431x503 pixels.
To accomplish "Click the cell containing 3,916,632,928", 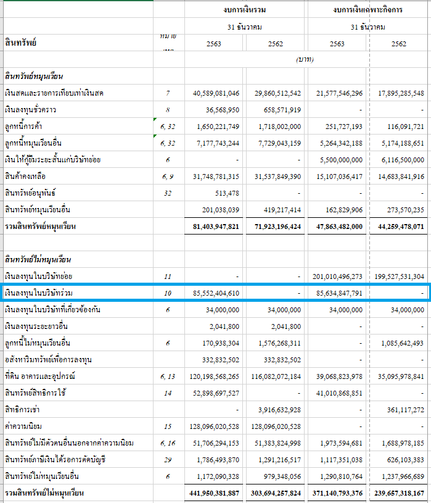I will [277, 410].
